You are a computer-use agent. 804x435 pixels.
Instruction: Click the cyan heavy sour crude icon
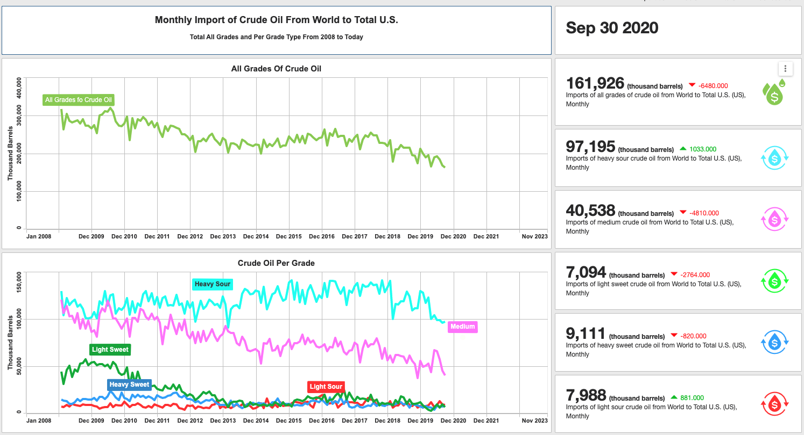point(774,157)
